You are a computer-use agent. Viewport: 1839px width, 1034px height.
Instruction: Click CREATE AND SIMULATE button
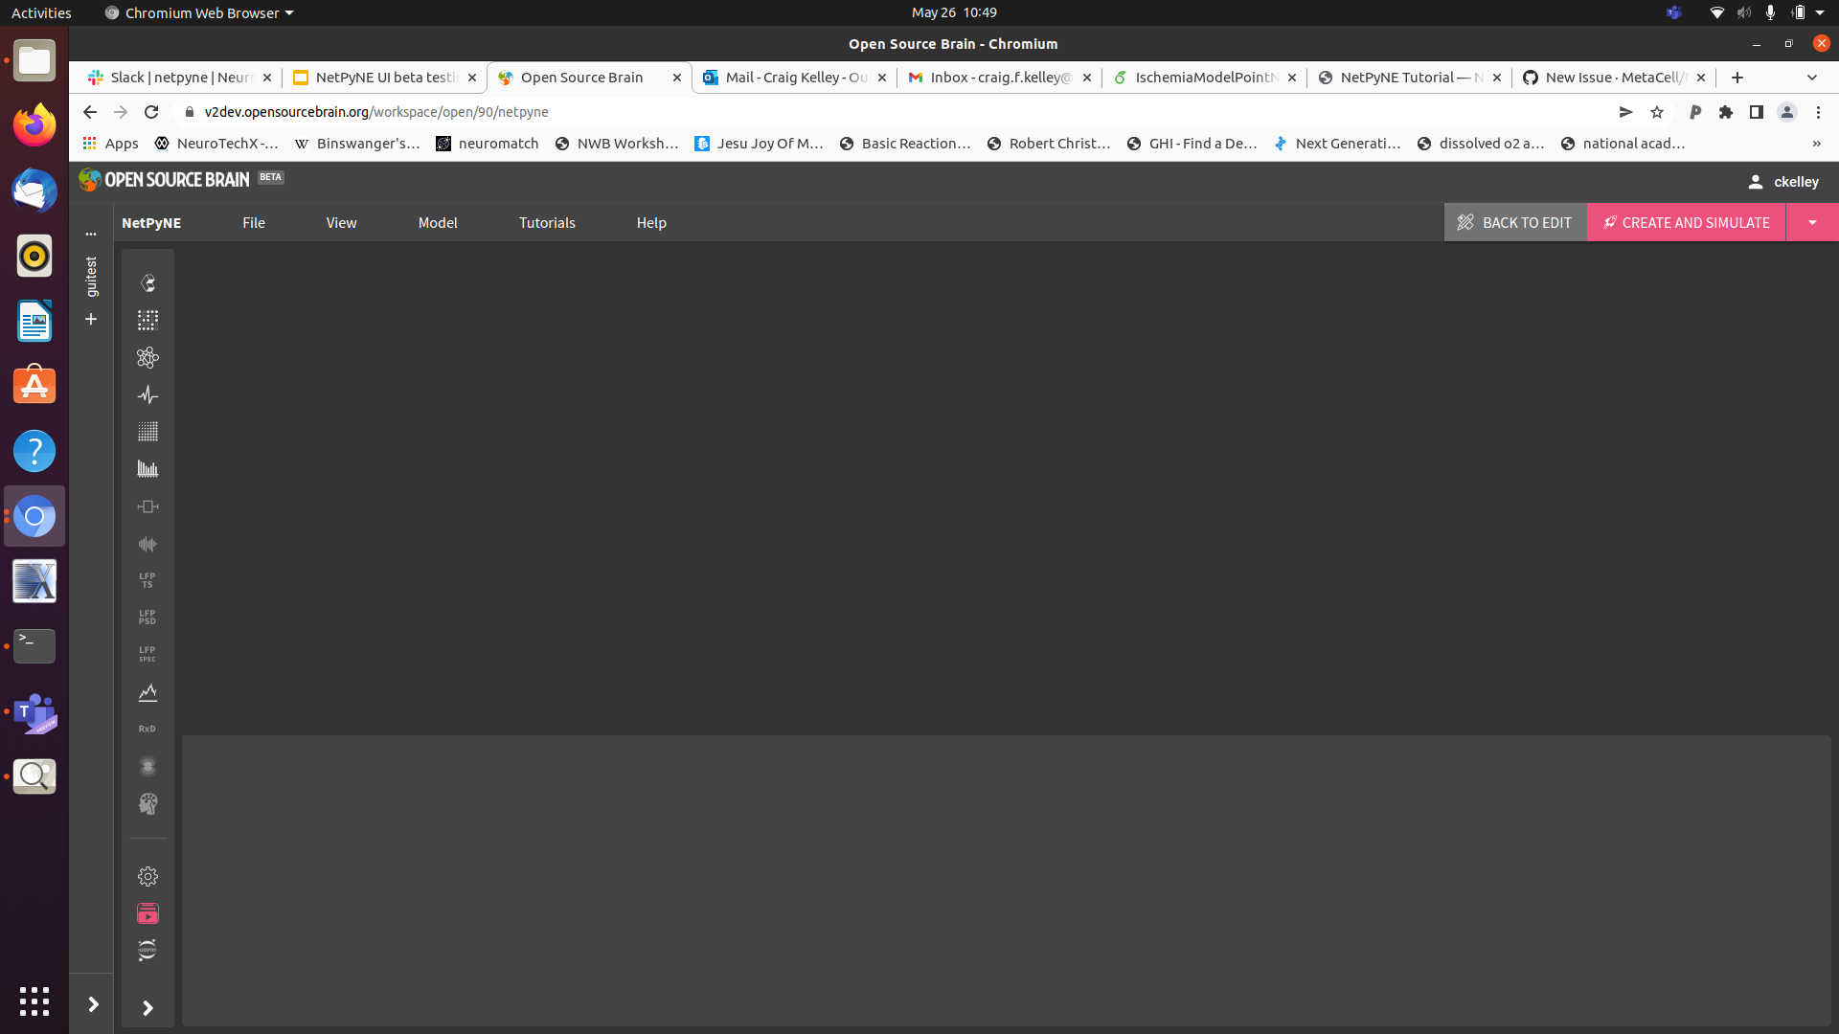tap(1686, 222)
